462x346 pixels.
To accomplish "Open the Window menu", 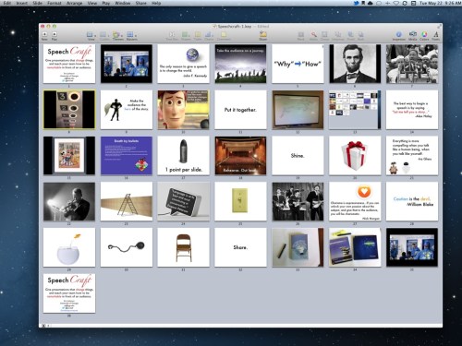I will pos(123,3).
